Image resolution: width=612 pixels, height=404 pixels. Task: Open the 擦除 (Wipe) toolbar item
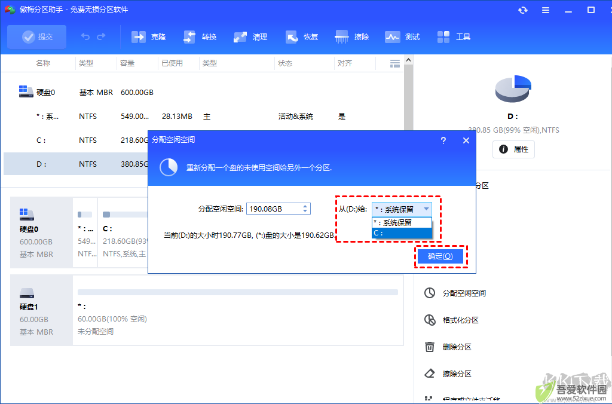click(x=352, y=36)
